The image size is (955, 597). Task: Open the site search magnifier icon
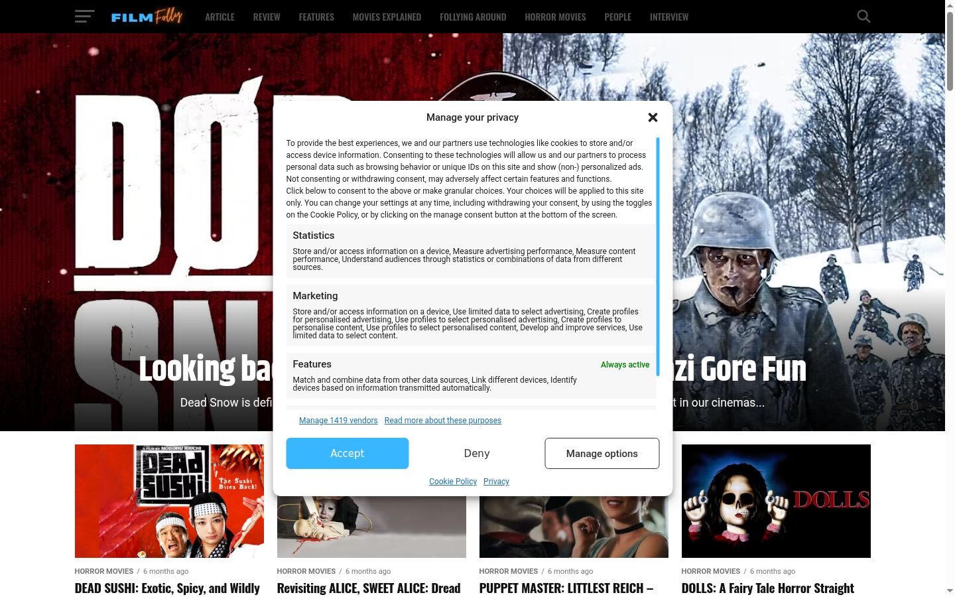click(x=863, y=17)
